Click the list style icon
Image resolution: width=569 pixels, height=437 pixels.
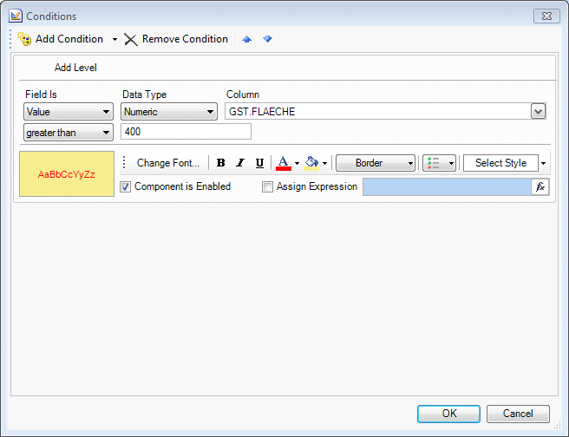click(x=434, y=163)
